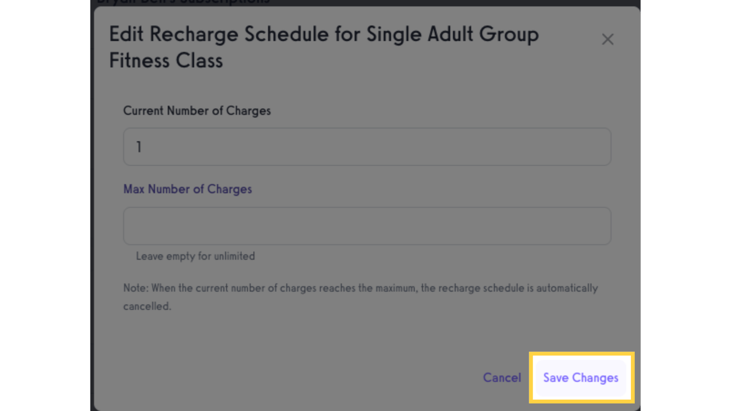Select Cancel to abandon recharge schedule changes
Image resolution: width=731 pixels, height=411 pixels.
coord(501,378)
